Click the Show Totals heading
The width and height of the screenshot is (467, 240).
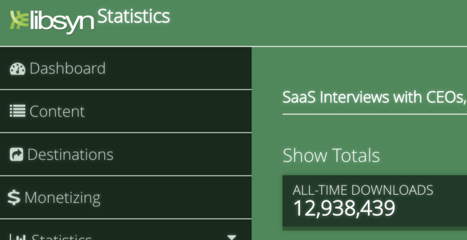point(331,155)
